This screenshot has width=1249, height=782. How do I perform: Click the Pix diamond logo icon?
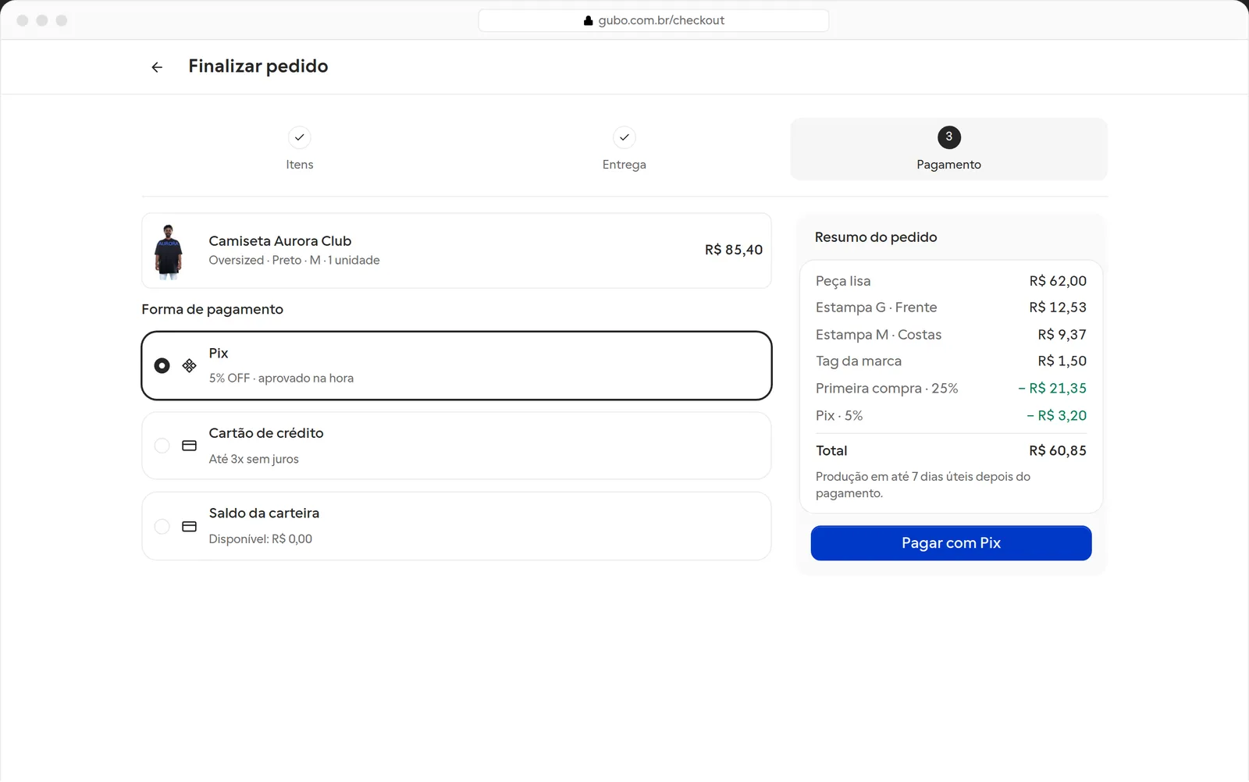pos(189,365)
